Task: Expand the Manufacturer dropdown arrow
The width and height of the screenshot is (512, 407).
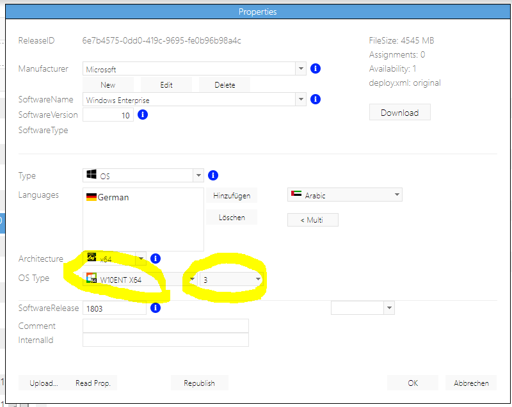Action: click(301, 68)
